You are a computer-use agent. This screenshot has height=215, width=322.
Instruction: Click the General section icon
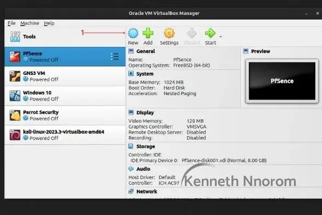131,51
